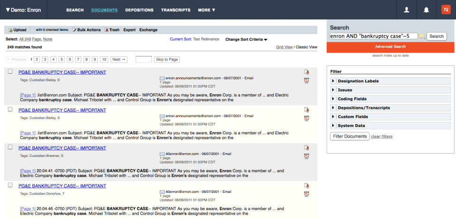Click email envelope icon in first result
Viewport: 456px width, 219px height.
(162, 78)
